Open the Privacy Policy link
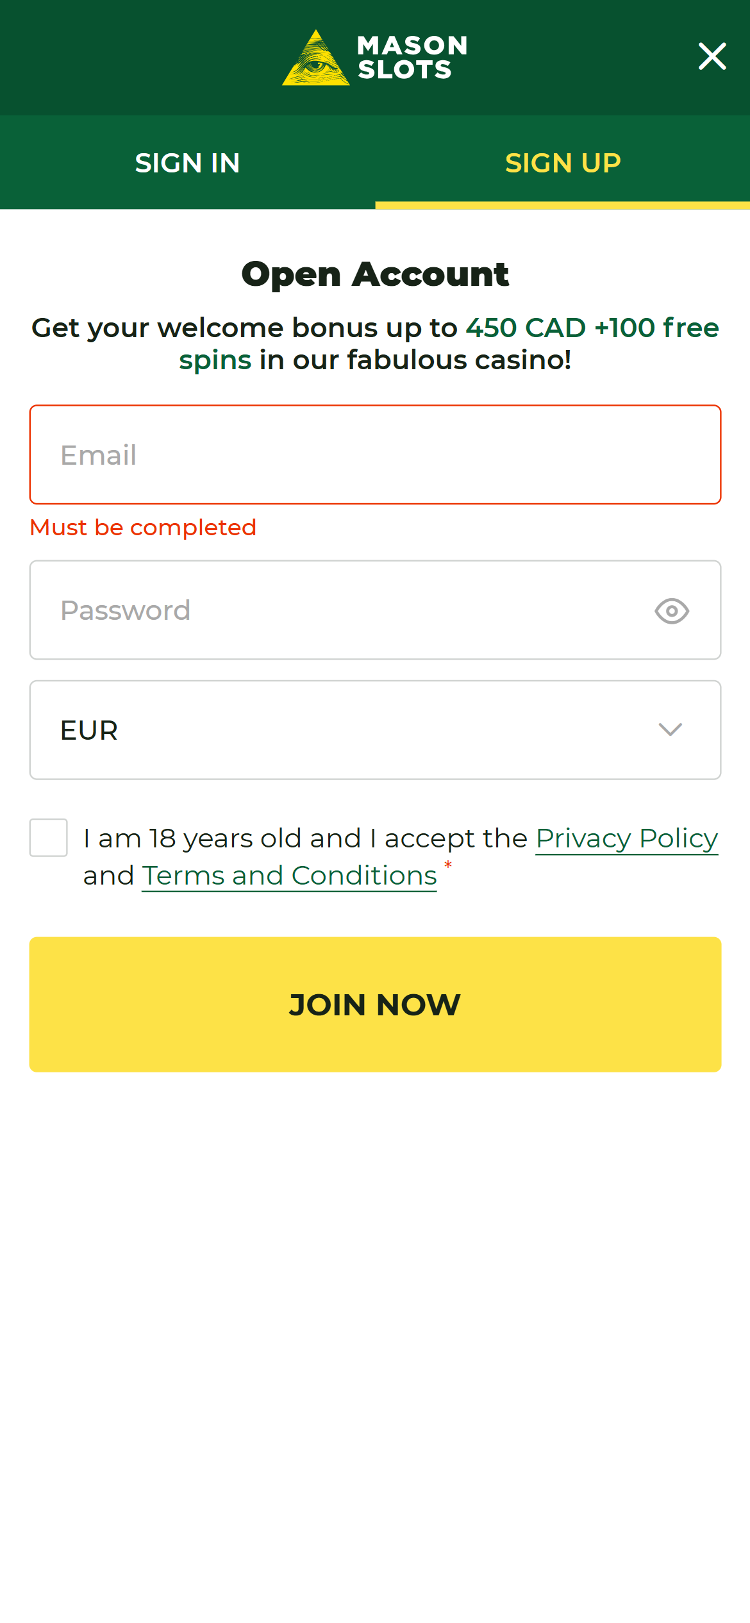The image size is (750, 1623). pos(626,838)
